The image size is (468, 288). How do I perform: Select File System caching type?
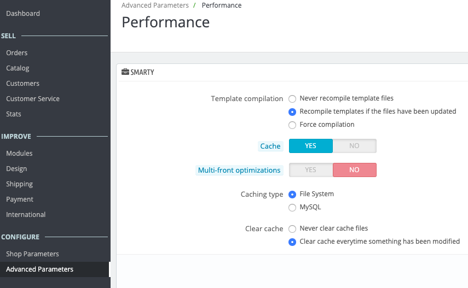click(292, 195)
